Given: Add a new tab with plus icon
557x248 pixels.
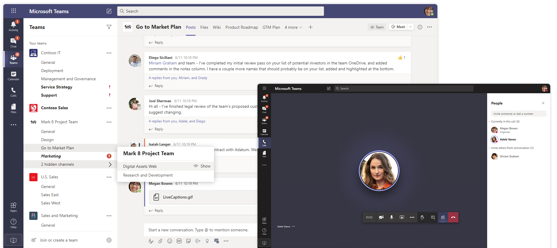Looking at the screenshot, I should (x=311, y=27).
